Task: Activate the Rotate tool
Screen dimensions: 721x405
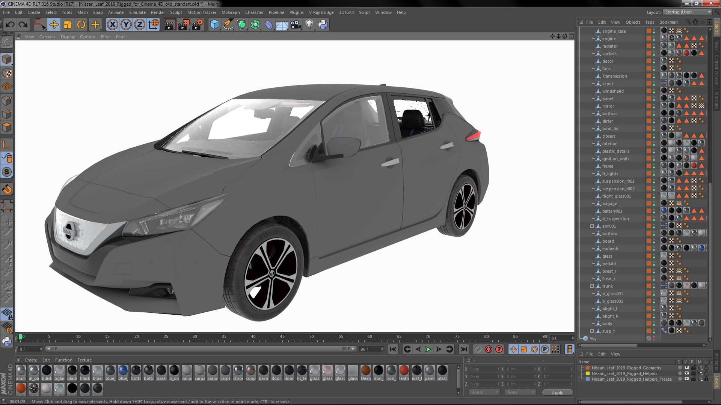Action: pos(81,25)
